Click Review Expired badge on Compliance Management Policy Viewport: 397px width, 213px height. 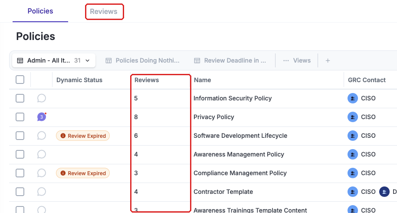pos(83,173)
